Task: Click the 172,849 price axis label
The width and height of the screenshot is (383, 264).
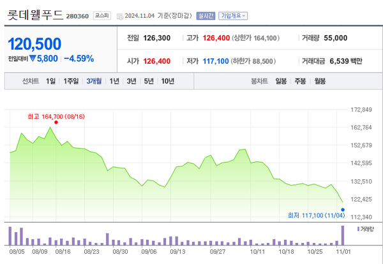Action: [361, 110]
